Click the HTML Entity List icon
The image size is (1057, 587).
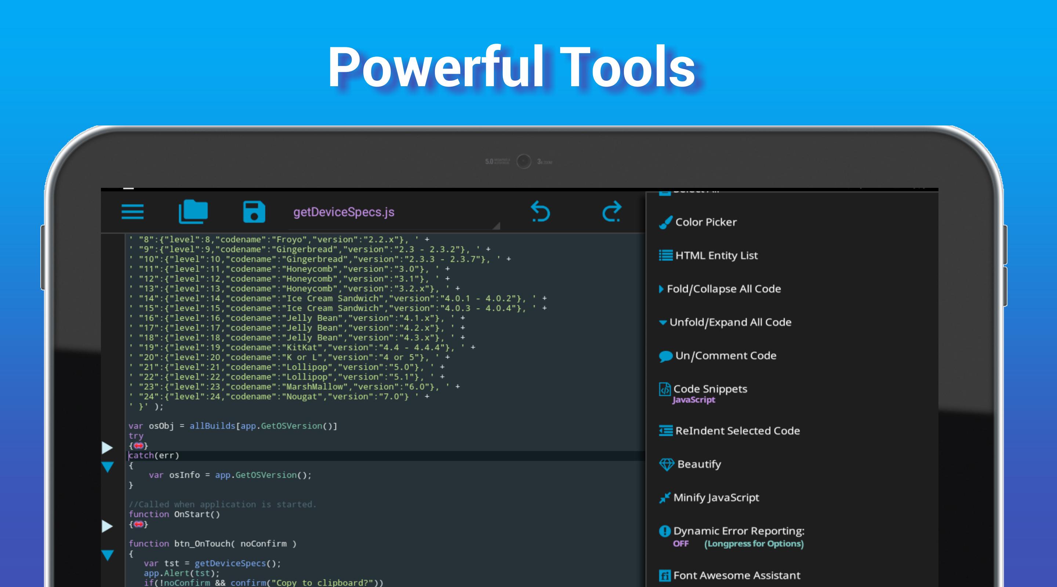point(665,255)
